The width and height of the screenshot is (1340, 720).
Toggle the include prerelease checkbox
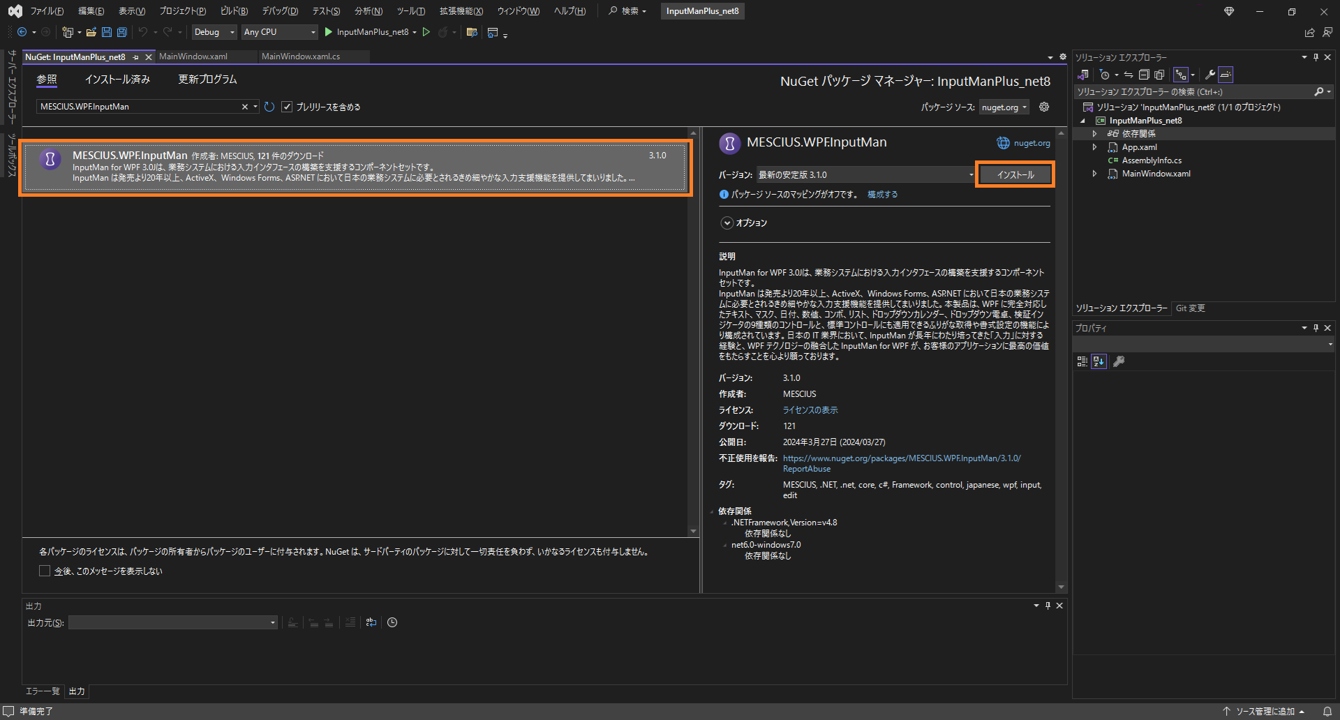pos(287,107)
